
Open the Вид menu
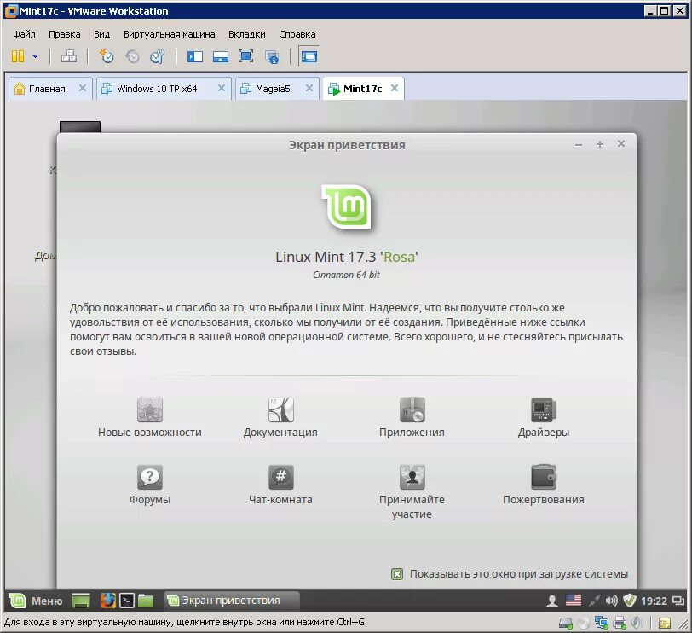101,34
